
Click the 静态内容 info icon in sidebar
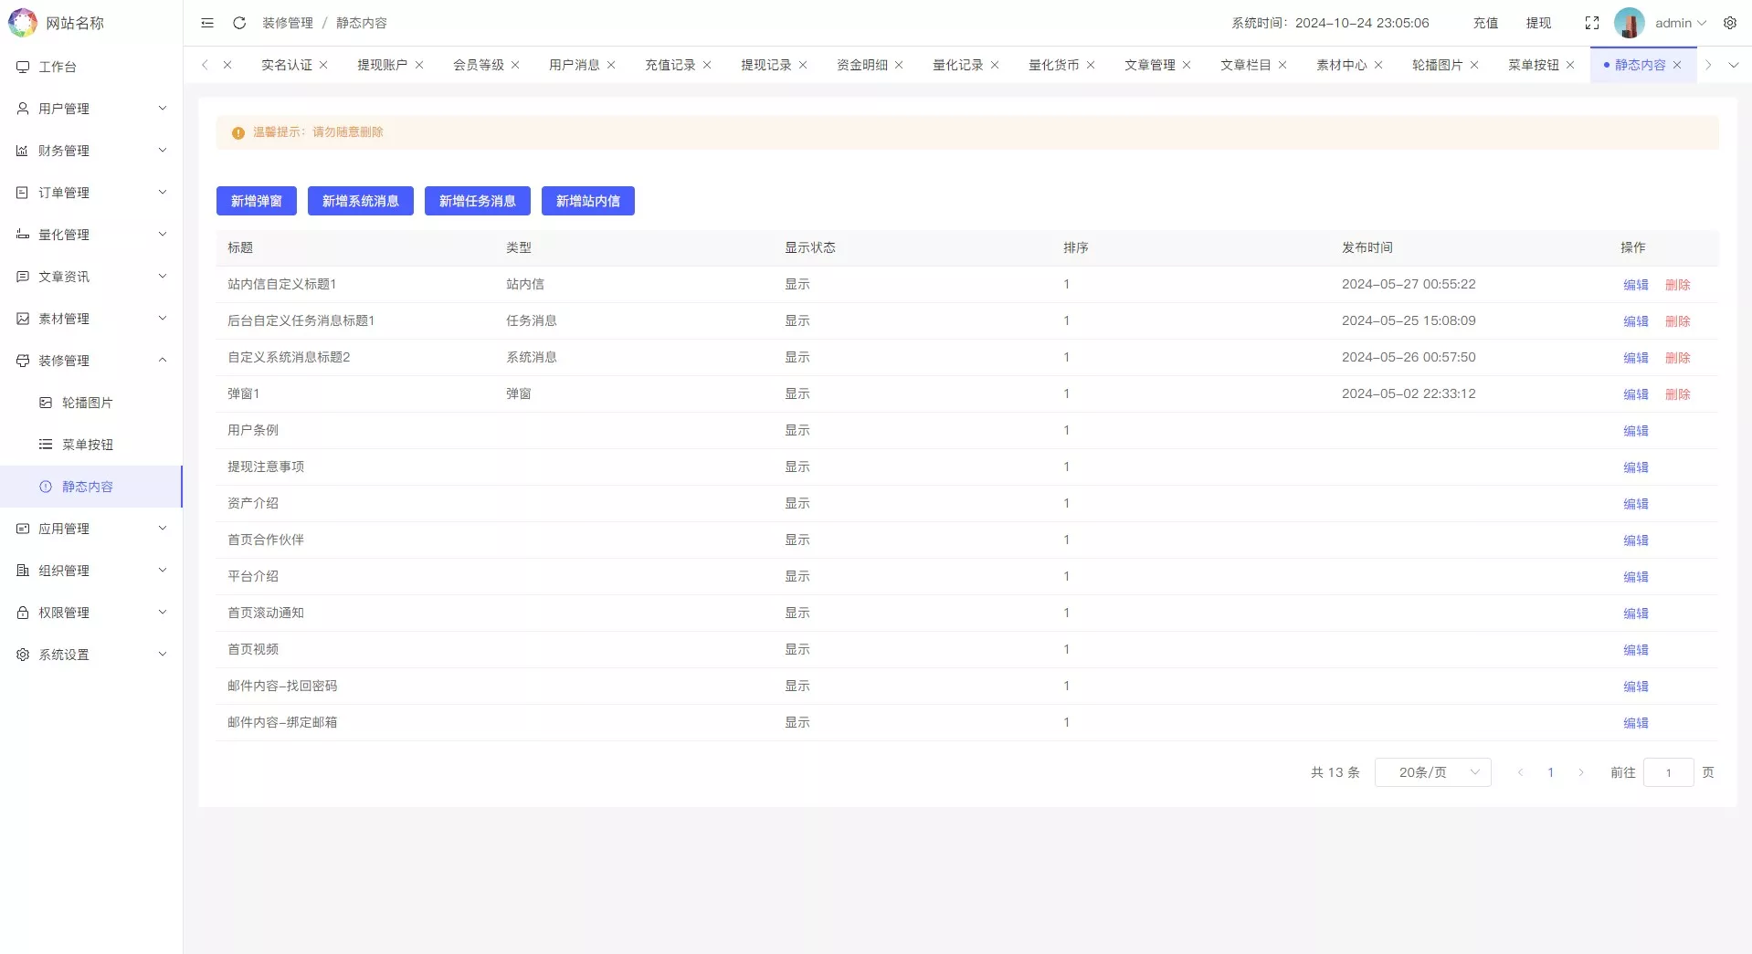[x=45, y=487]
